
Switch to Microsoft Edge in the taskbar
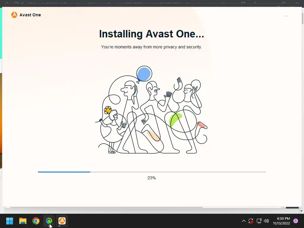[x=49, y=221]
